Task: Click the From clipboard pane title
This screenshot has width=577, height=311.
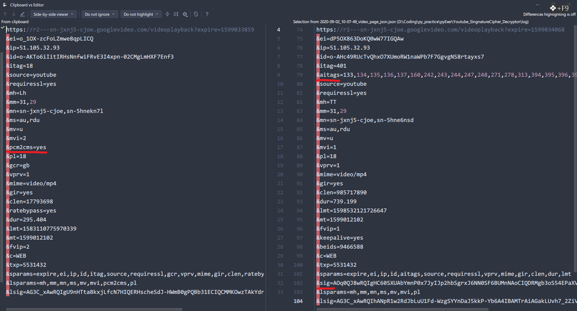Action: 15,22
